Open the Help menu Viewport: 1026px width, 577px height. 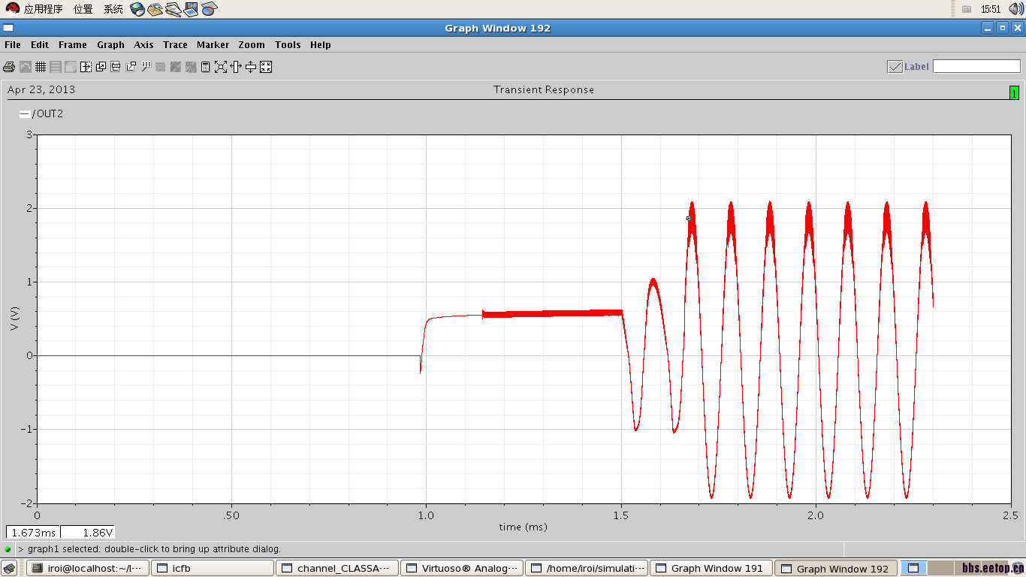321,45
